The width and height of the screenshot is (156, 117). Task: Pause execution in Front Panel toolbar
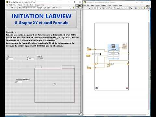tap(20, 8)
